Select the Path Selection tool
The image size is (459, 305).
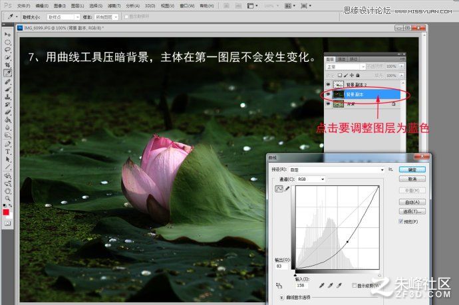(x=7, y=159)
